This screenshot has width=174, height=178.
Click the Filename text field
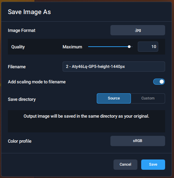coord(114,67)
